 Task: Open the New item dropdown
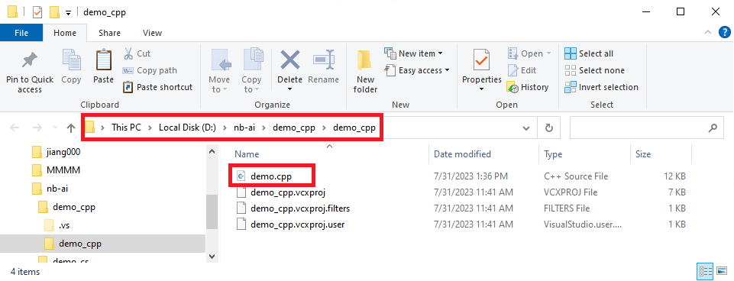point(413,53)
